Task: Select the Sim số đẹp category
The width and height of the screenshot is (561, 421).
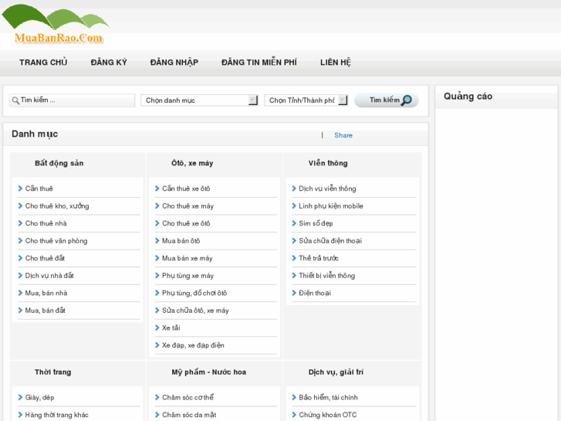Action: click(316, 223)
